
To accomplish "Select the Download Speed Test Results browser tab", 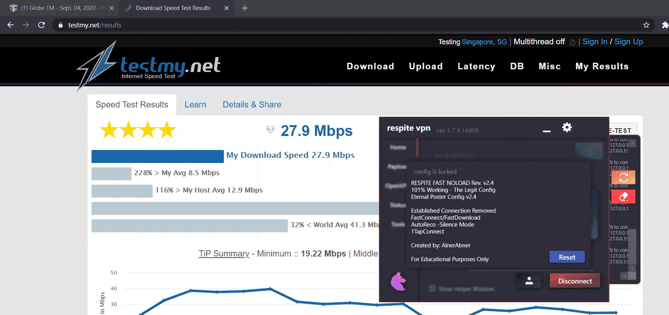I will click(x=173, y=8).
